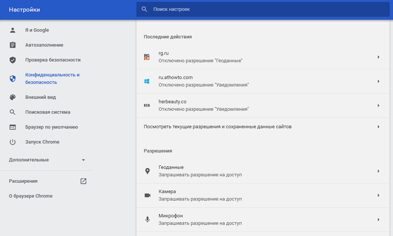Viewport: 393px width, 236px height.
Task: Click the blue shield icon for Конфиденциальность
Action: click(13, 79)
